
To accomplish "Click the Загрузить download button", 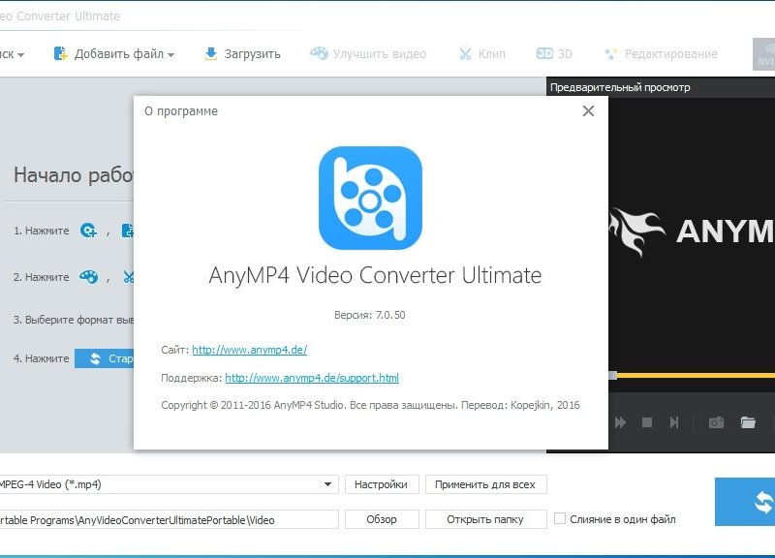I will 243,54.
